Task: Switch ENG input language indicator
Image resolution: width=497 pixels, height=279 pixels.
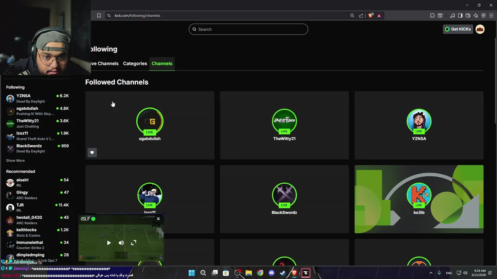Action: pos(449,273)
